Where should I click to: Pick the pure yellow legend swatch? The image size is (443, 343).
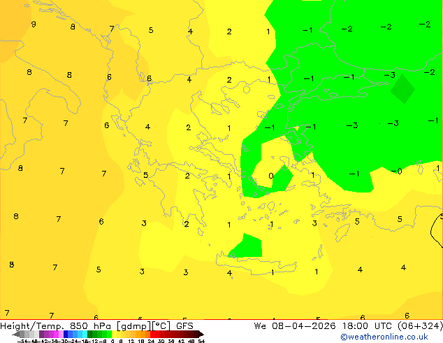(x=114, y=334)
